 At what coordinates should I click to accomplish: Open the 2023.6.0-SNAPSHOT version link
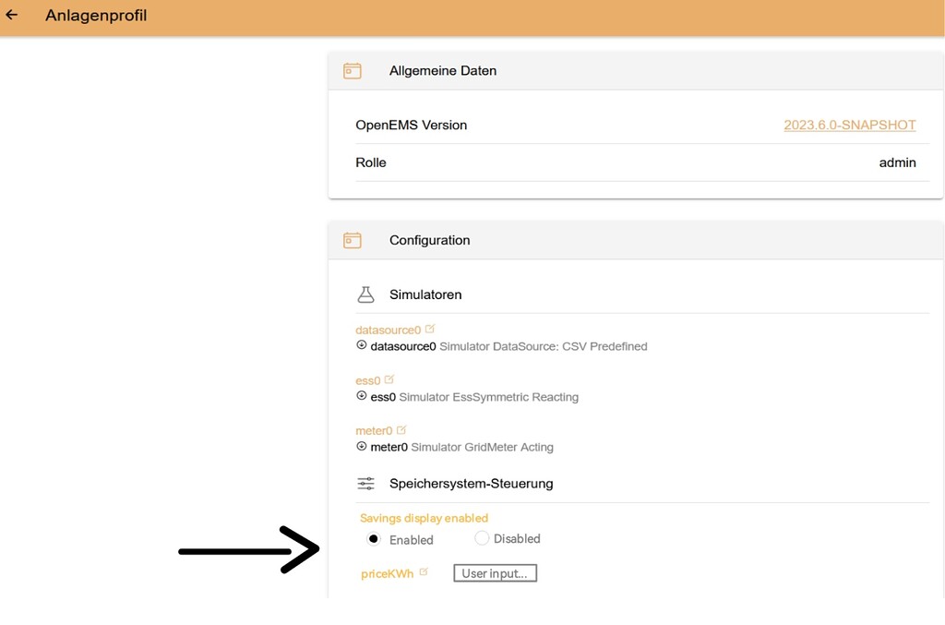click(849, 125)
